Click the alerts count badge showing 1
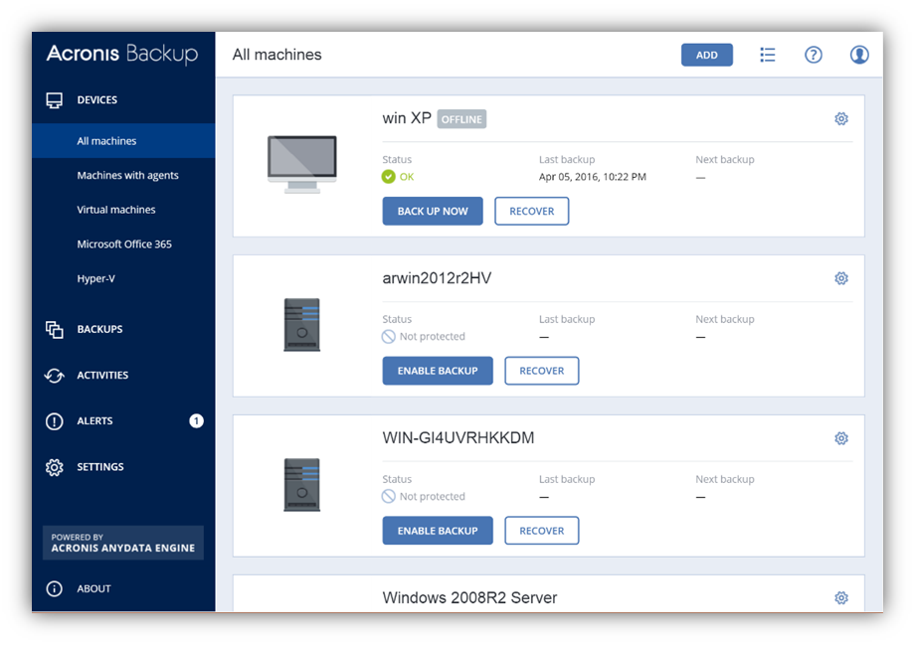This screenshot has width=915, height=645. coord(197,421)
